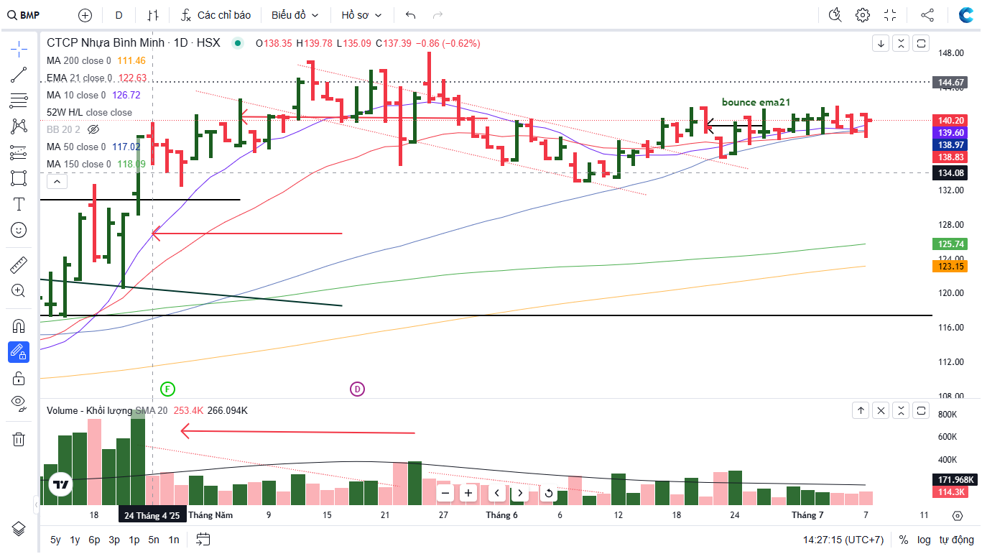Image resolution: width=982 pixels, height=554 pixels.
Task: Select the Fibonacci retracement tool
Action: tap(19, 101)
